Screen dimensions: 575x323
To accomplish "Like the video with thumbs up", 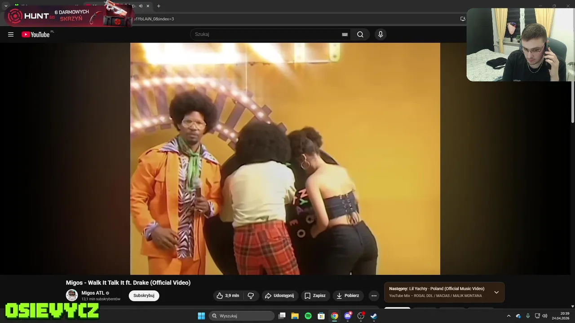I will [x=228, y=296].
